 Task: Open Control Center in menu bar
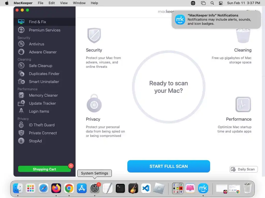click(221, 3)
